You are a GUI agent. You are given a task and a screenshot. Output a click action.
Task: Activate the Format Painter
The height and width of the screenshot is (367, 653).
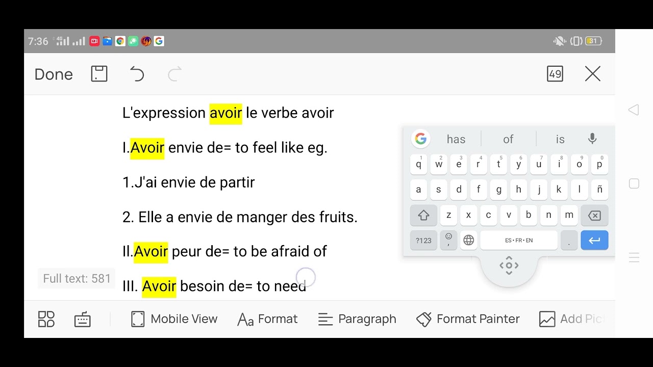[468, 319]
